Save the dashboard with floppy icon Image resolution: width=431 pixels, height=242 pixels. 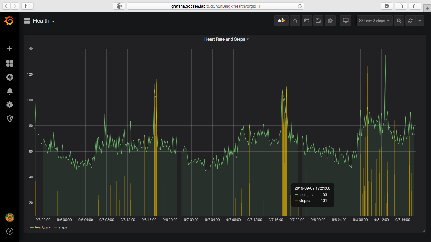pos(318,20)
